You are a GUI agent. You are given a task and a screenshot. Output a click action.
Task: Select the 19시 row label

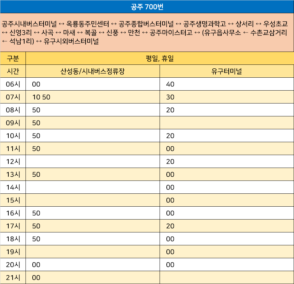(13, 252)
